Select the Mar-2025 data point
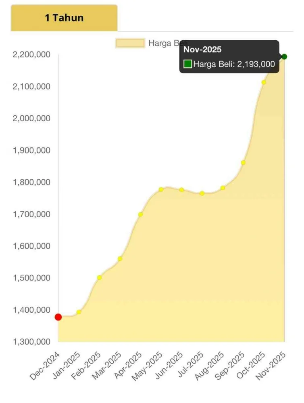This screenshot has width=304, height=403. [120, 259]
